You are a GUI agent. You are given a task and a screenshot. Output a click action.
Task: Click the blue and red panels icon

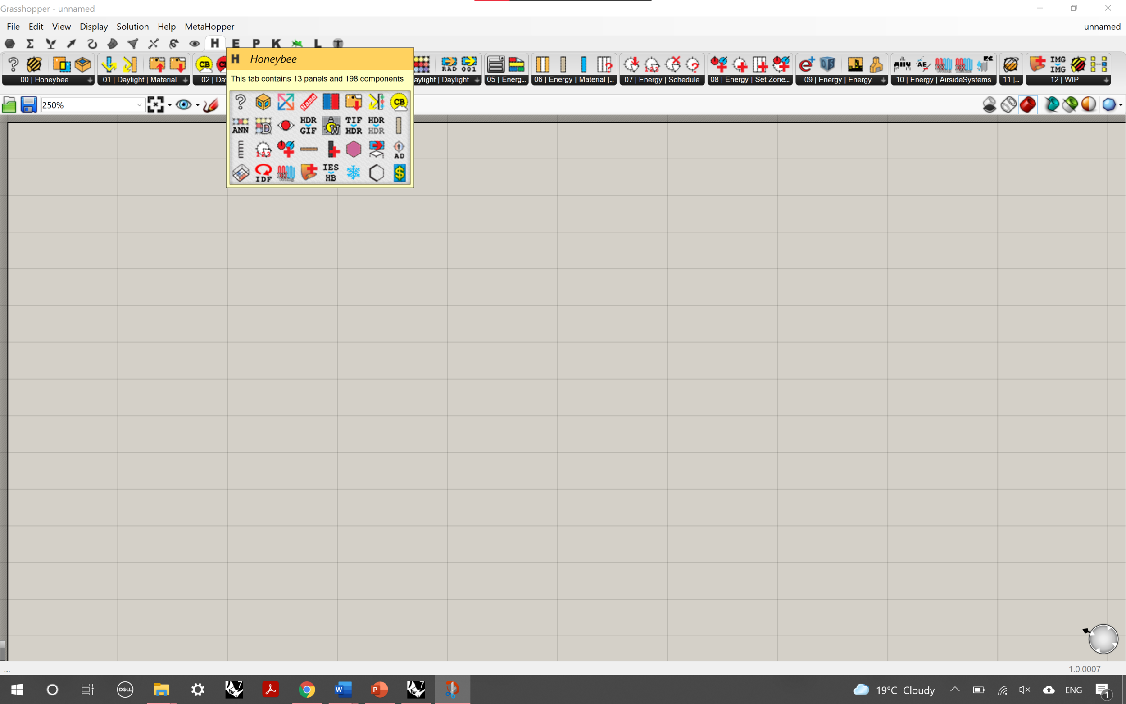[x=331, y=101]
